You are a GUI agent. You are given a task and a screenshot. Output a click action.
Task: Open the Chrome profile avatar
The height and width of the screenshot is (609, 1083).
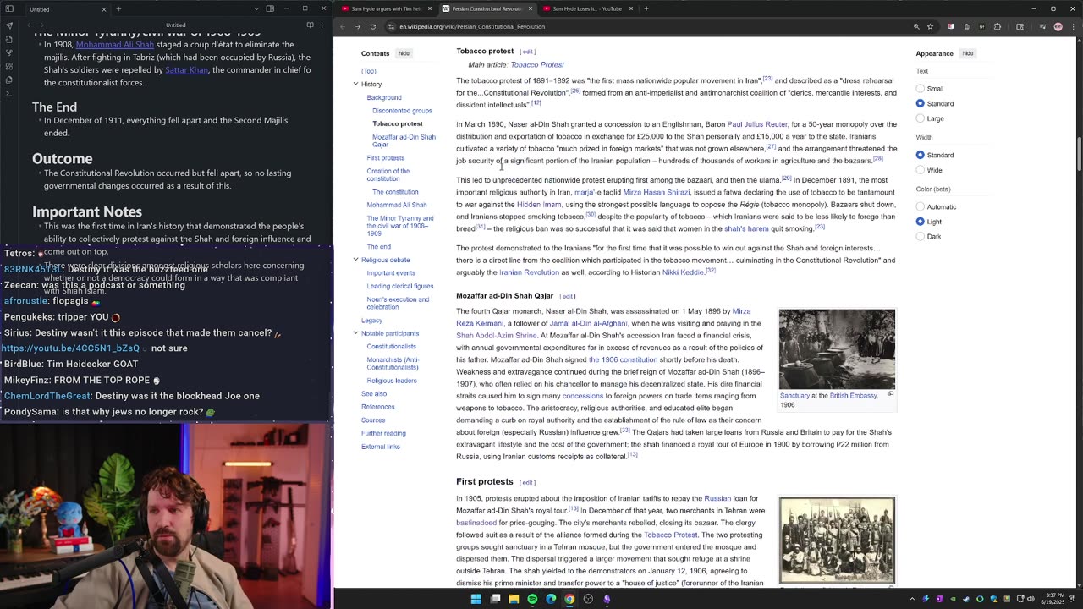pos(1058,26)
